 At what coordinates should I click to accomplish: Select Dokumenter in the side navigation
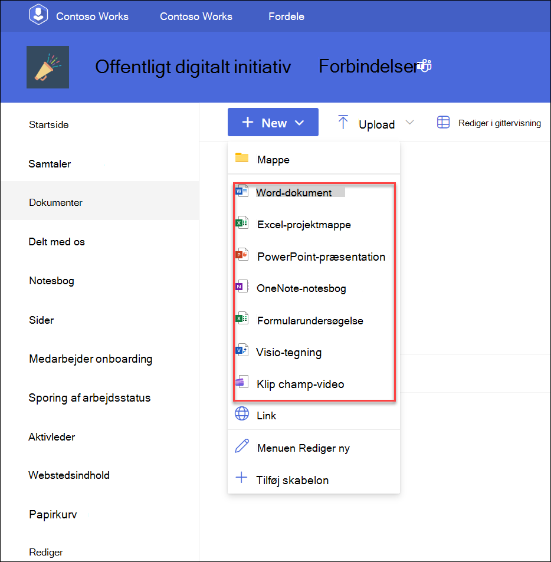55,202
